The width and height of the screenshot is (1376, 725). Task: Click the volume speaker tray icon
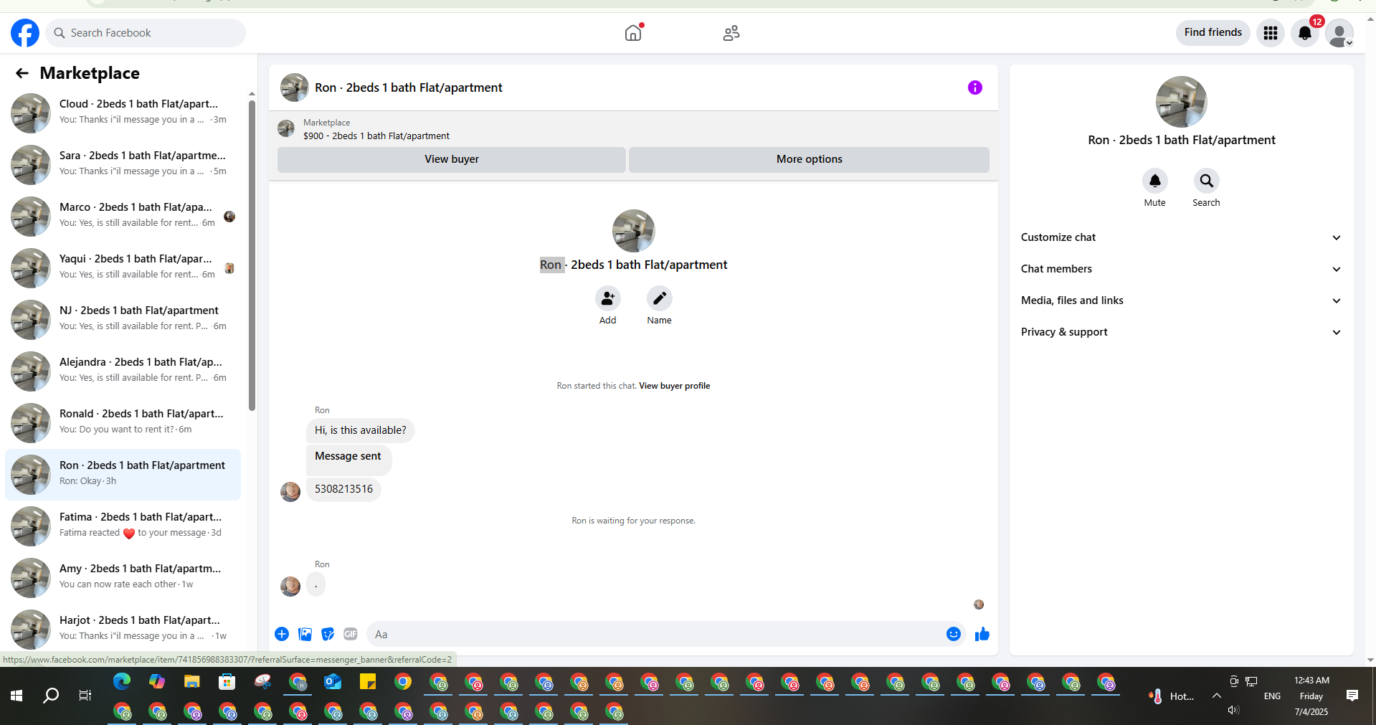tap(1233, 710)
